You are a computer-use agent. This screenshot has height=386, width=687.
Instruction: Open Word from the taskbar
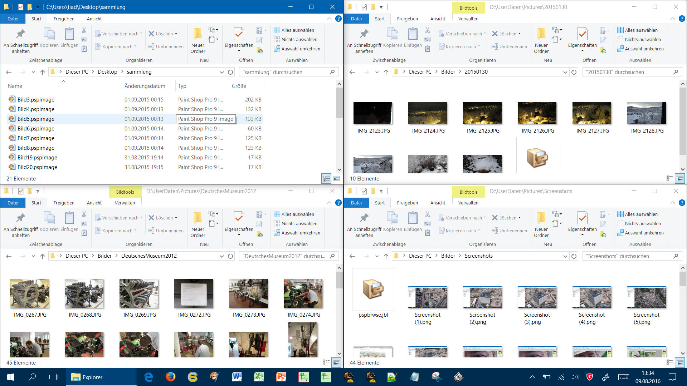tap(237, 377)
